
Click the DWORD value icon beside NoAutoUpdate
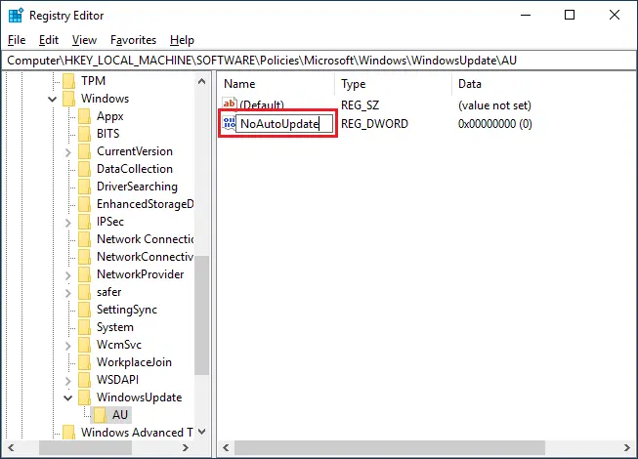[x=229, y=123]
